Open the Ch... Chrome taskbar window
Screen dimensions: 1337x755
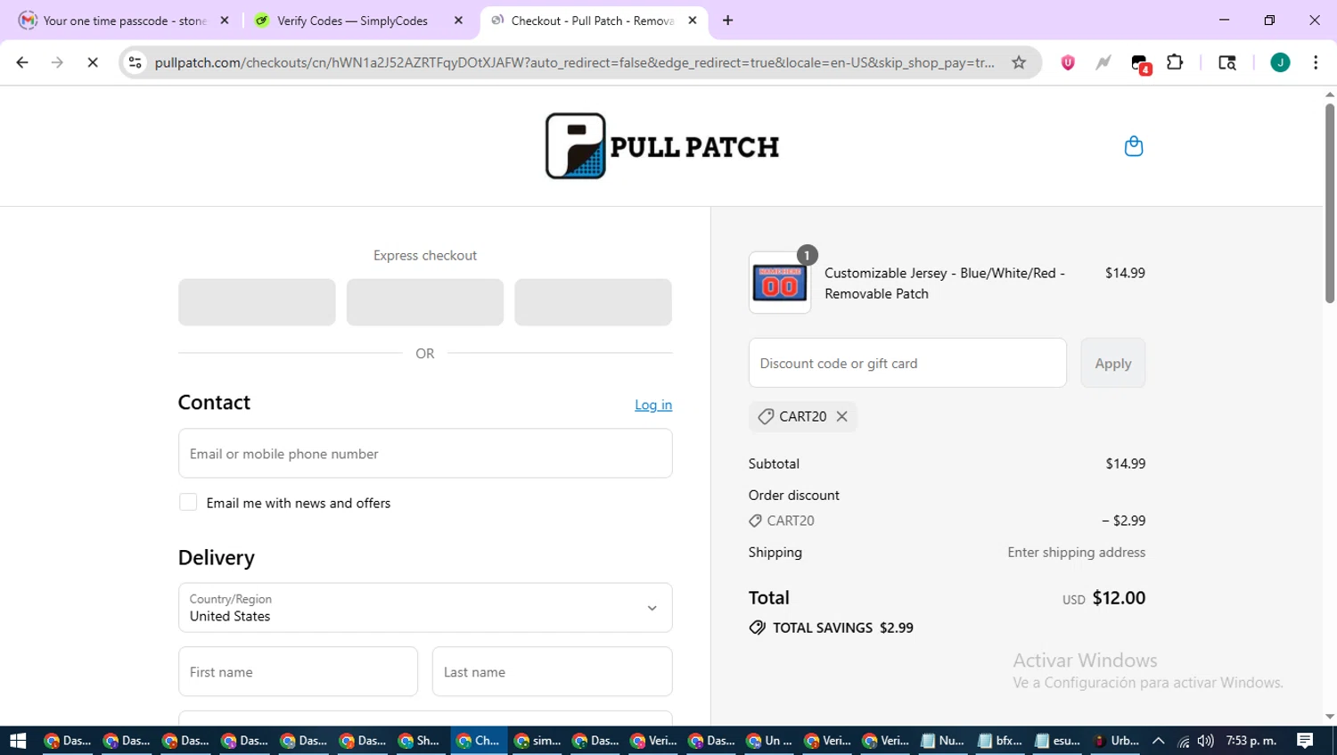[478, 741]
